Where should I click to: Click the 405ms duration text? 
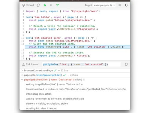74,75
